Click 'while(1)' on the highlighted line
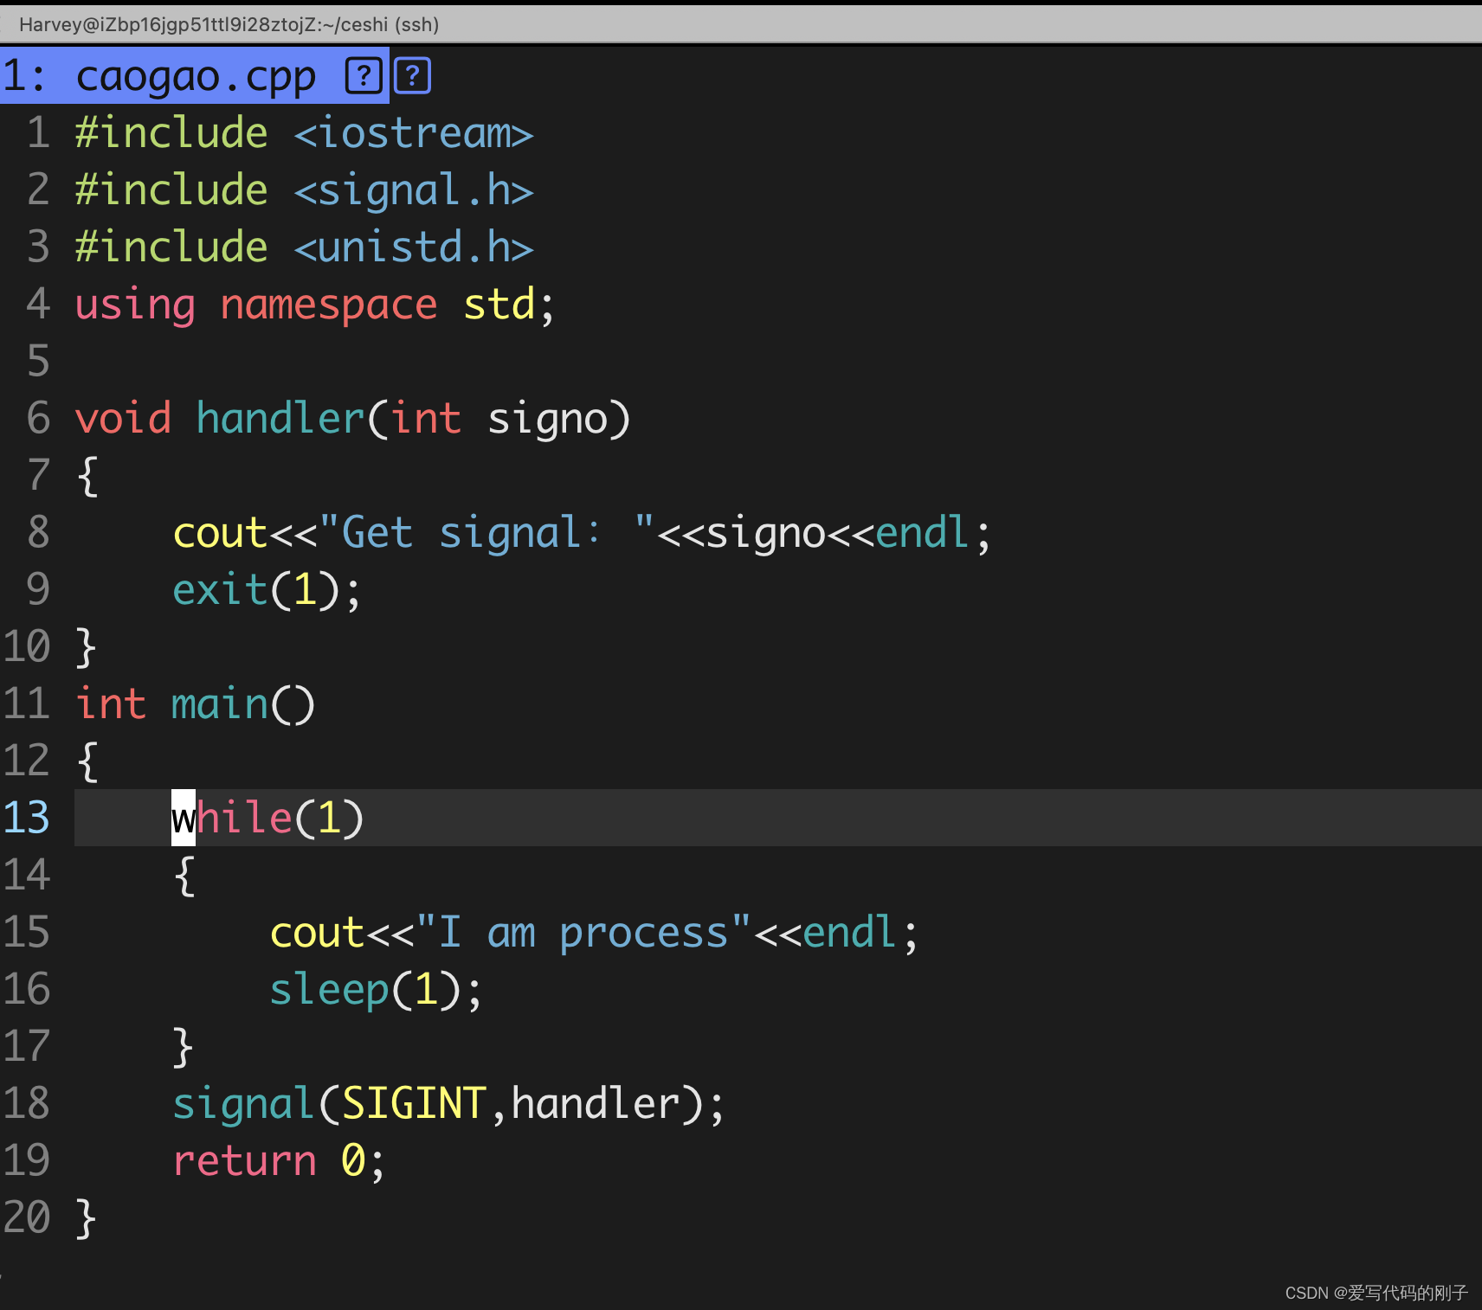Image resolution: width=1482 pixels, height=1310 pixels. 268,819
